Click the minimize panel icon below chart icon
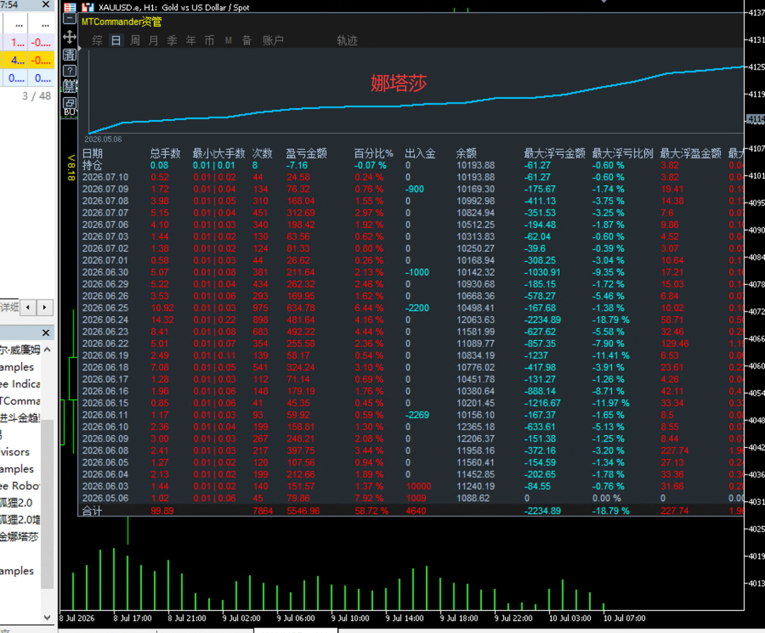Viewport: 765px width, 633px height. pos(69,19)
